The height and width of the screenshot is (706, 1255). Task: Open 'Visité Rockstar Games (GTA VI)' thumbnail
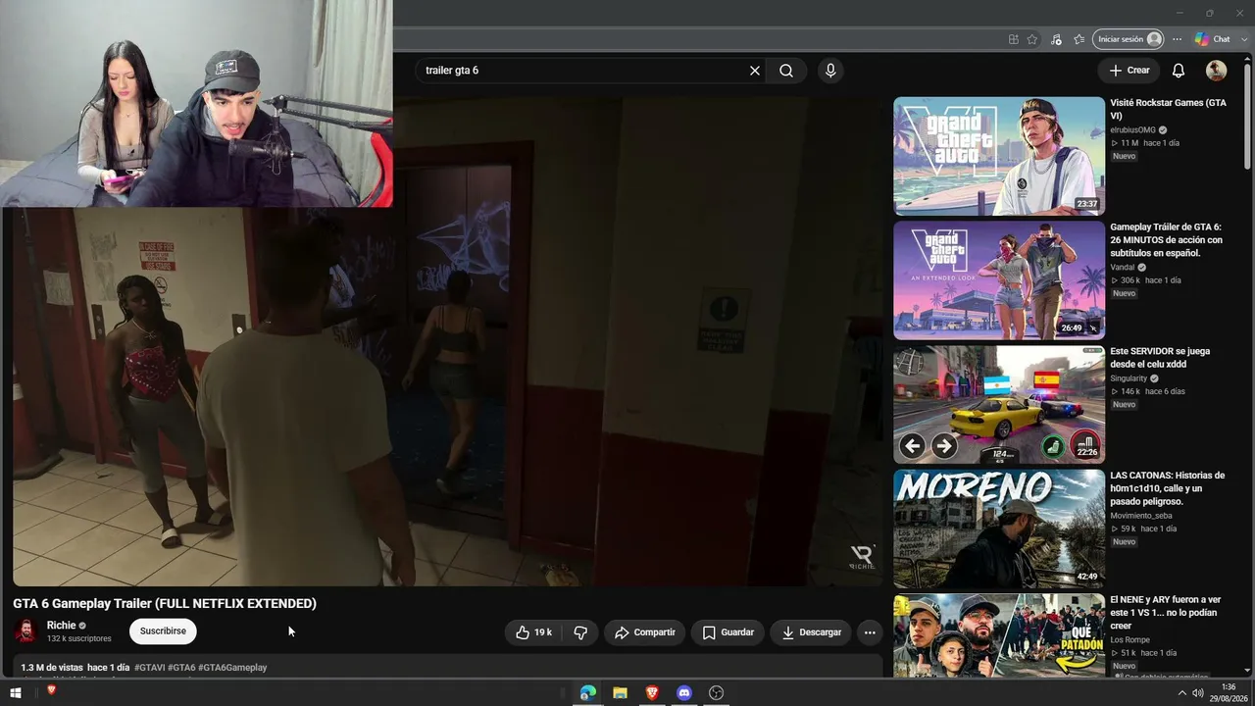(999, 156)
